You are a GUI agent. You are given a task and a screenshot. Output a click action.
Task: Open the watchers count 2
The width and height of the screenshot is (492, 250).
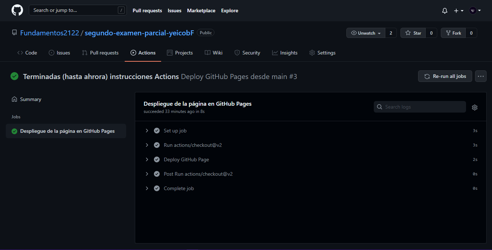pyautogui.click(x=391, y=33)
